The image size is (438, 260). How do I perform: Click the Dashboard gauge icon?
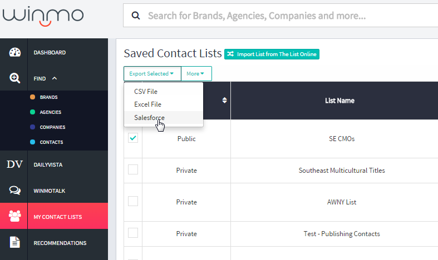[14, 53]
